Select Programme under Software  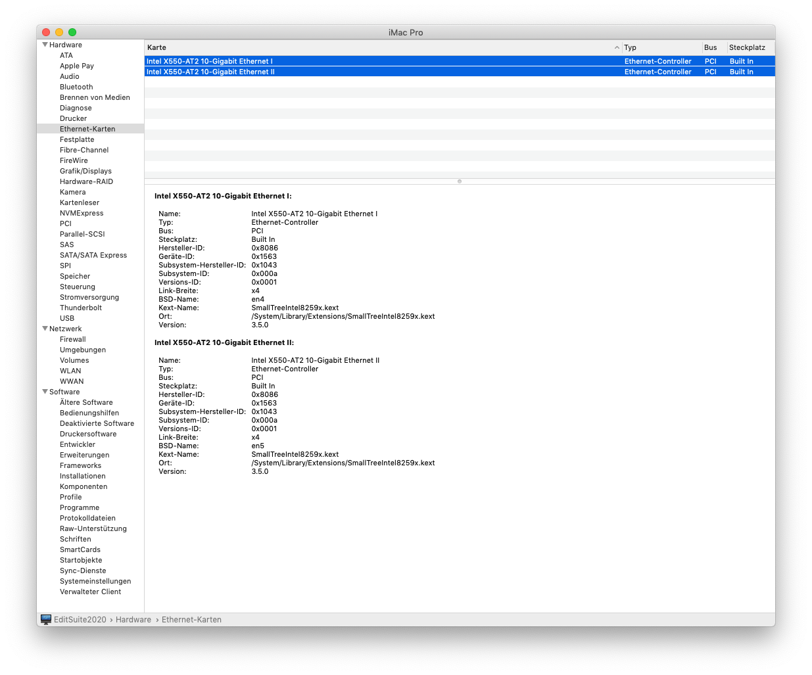80,507
